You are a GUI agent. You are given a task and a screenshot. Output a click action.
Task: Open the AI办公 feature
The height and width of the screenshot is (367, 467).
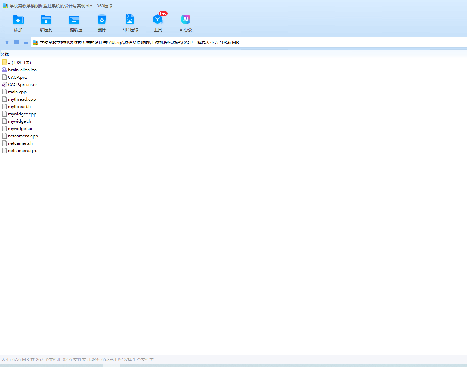pos(186,20)
